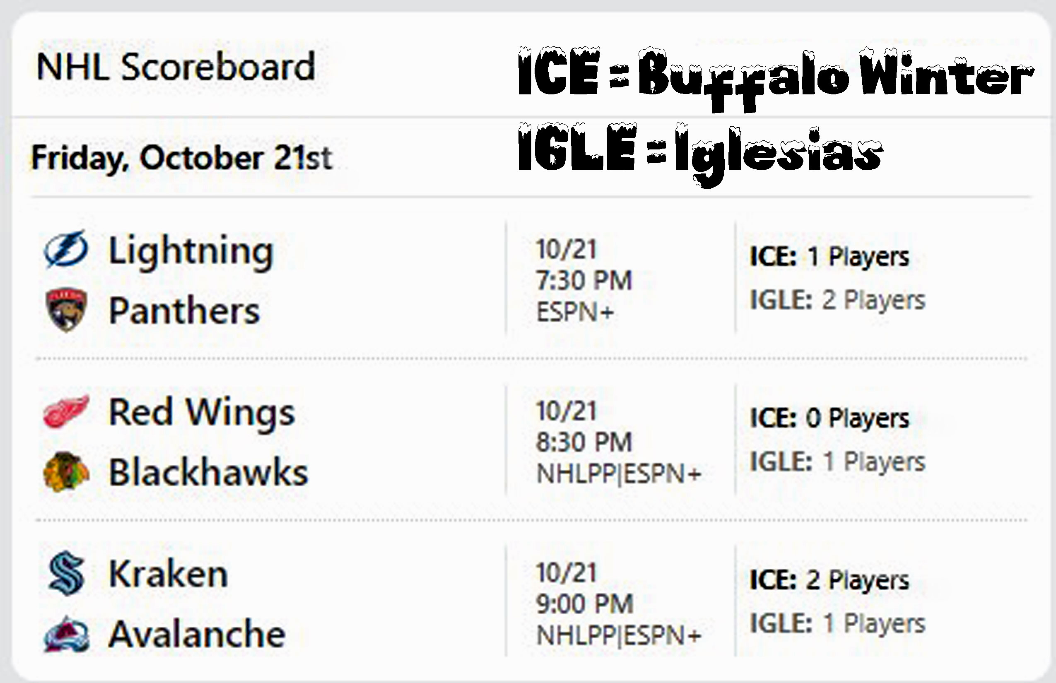Click ICE: 1 Players for Lightning game
1056x683 pixels.
point(829,256)
